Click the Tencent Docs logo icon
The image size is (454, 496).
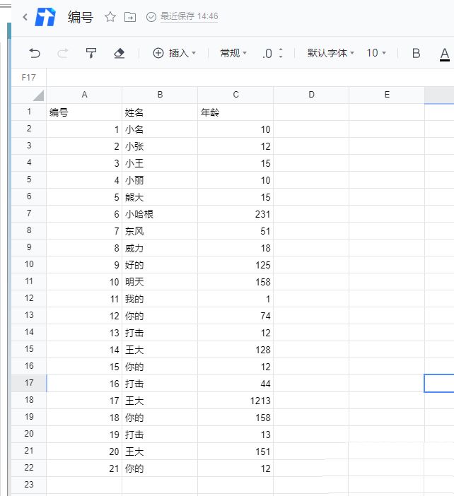(45, 17)
